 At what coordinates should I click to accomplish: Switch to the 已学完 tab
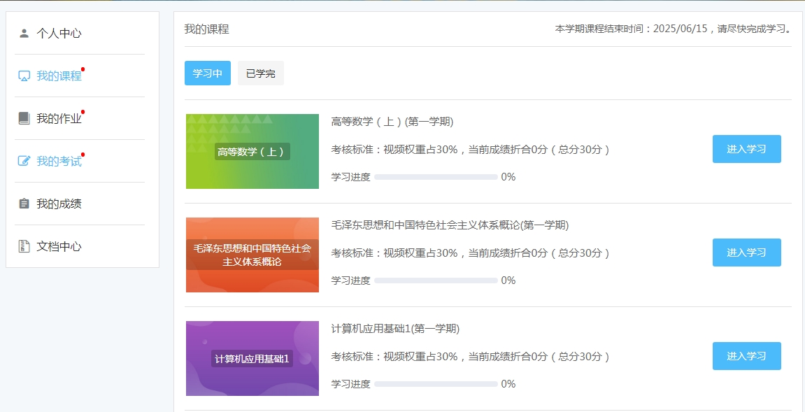tap(260, 73)
